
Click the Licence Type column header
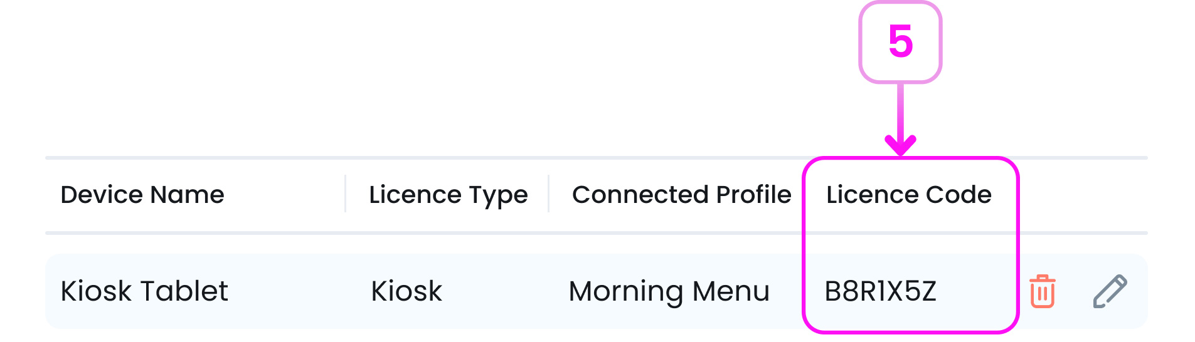click(448, 195)
